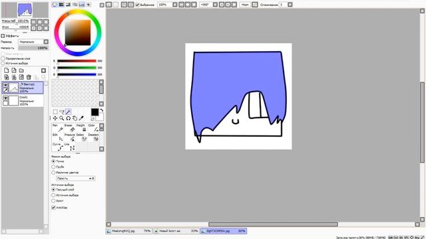This screenshot has width=426, height=239.
Task: Click the Норм blend button in toolbar
Action: (x=245, y=5)
